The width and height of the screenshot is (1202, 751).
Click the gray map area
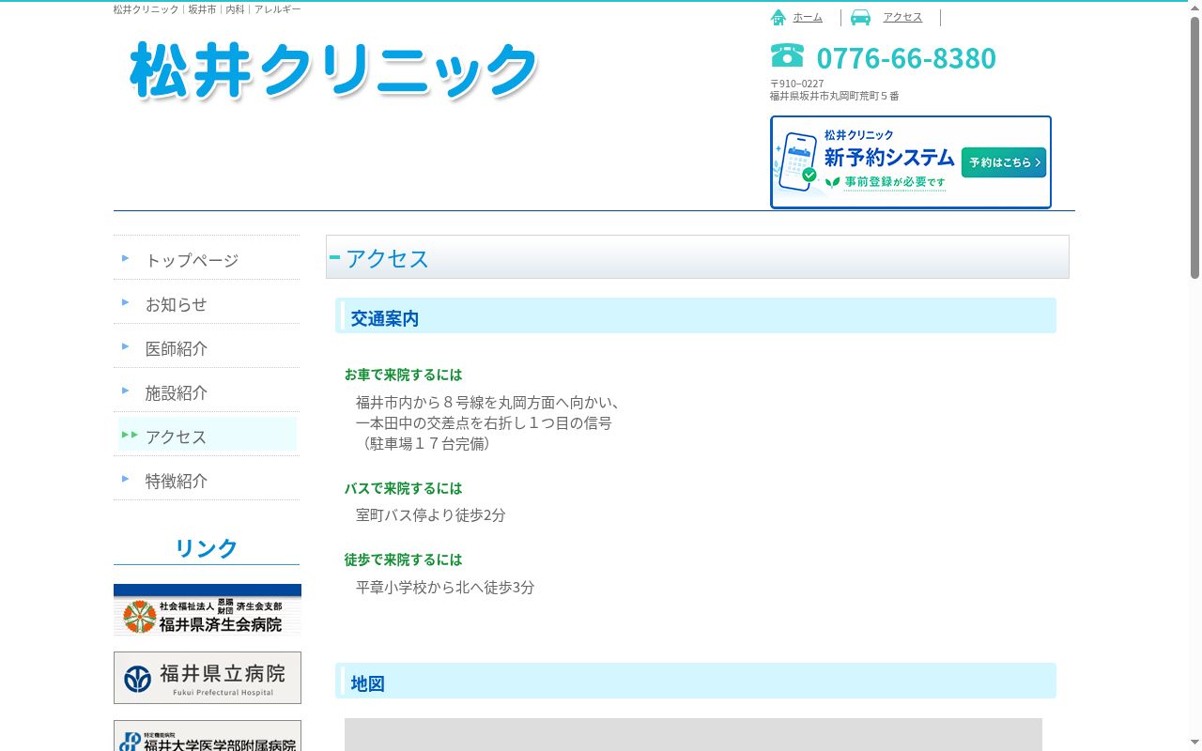pos(693,734)
